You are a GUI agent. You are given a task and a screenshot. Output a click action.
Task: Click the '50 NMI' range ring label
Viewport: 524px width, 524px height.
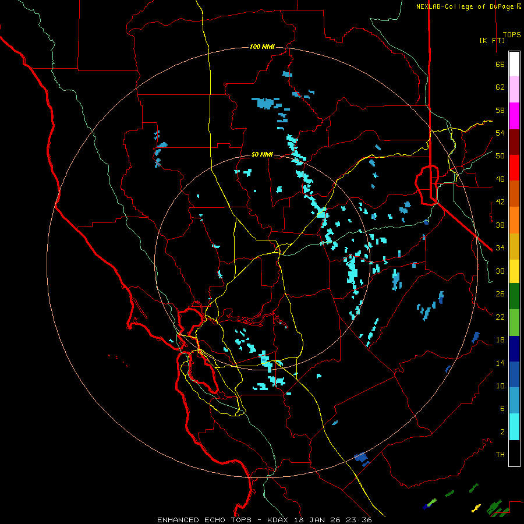262,154
